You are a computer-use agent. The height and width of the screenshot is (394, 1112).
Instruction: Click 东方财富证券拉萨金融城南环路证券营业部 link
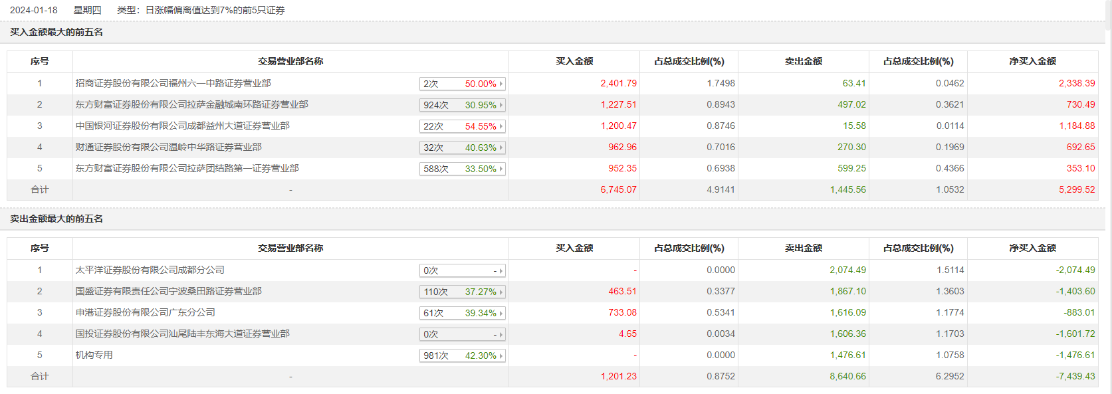coord(191,104)
